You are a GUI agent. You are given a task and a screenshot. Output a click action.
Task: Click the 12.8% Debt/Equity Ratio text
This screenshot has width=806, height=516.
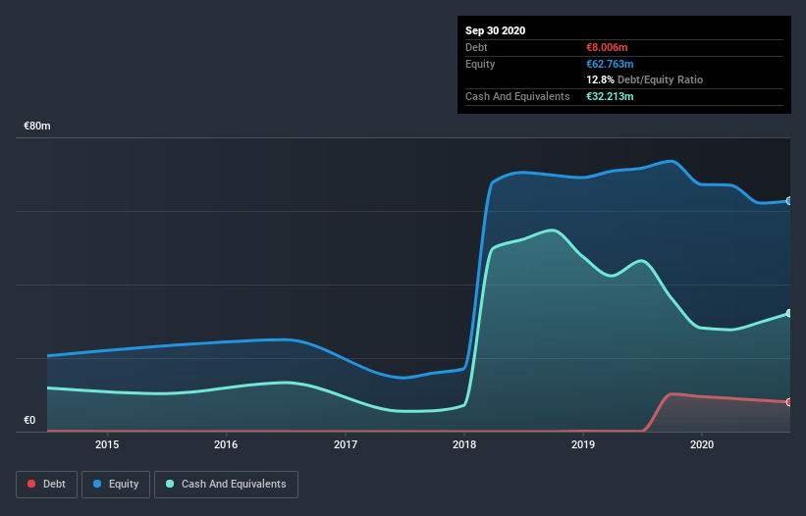[x=645, y=79]
